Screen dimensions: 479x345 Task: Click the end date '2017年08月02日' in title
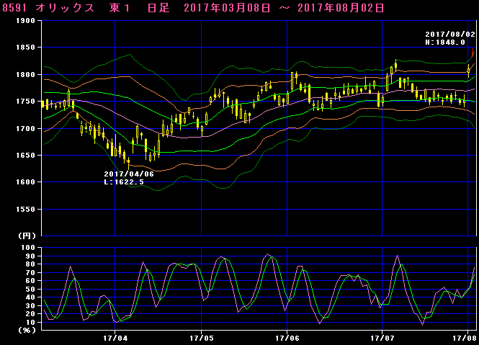pos(341,8)
